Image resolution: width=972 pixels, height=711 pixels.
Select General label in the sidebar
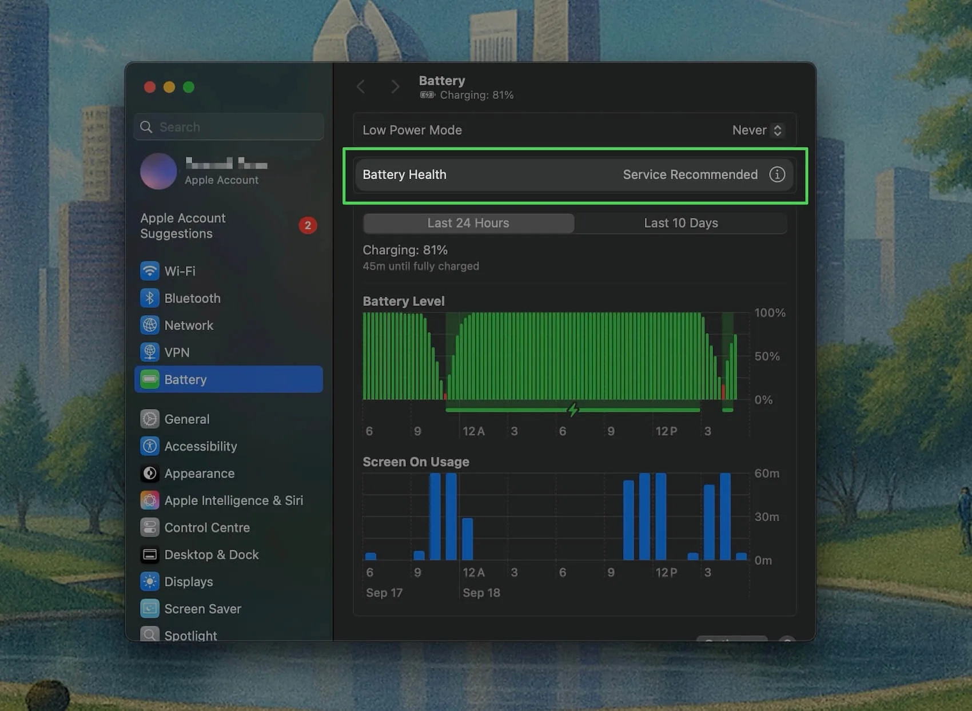click(187, 419)
